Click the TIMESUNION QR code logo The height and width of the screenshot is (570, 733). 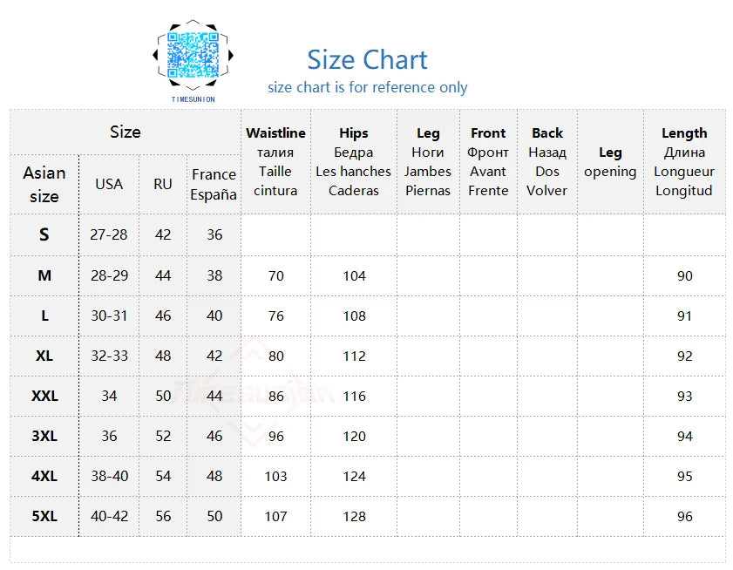click(192, 58)
